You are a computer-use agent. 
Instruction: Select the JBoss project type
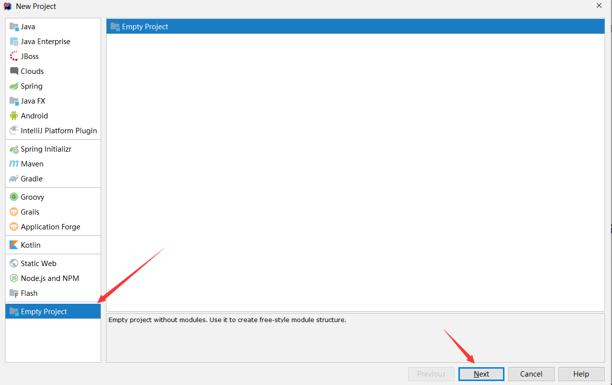[x=53, y=56]
